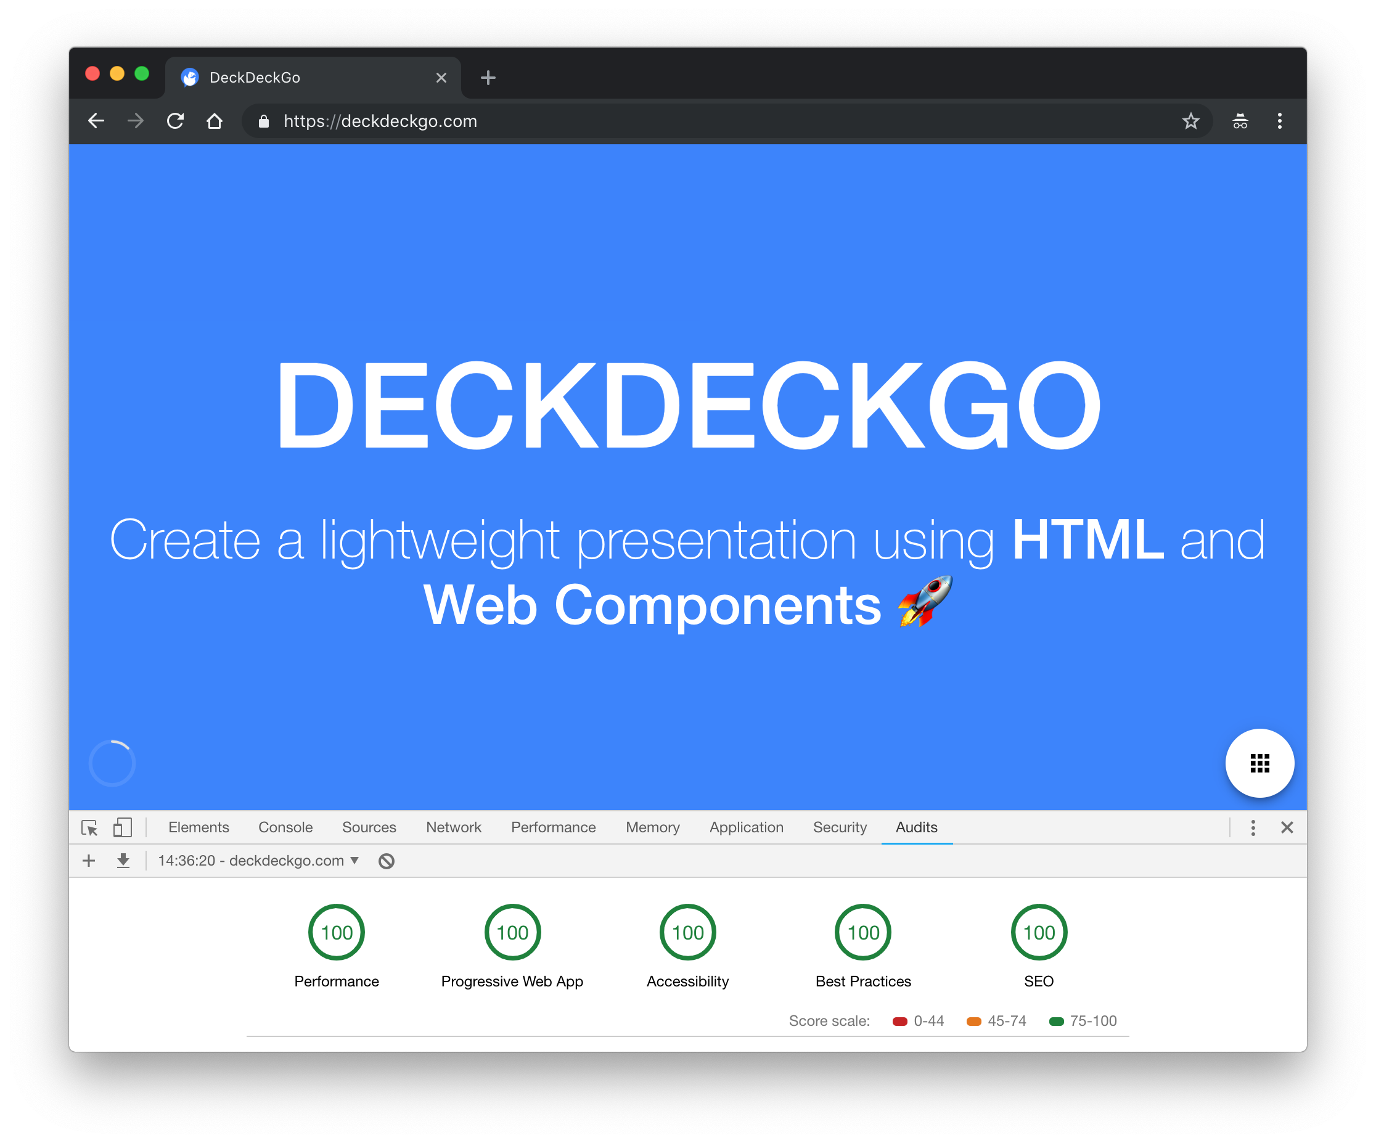This screenshot has height=1143, width=1376.
Task: Go to the browser home page
Action: pyautogui.click(x=215, y=121)
